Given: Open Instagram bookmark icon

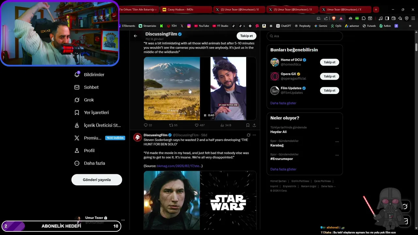Looking at the screenshot, I should click(x=189, y=26).
